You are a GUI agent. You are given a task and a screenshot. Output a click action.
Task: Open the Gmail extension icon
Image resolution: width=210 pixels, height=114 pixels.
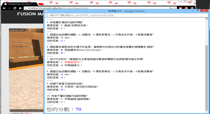(181, 8)
